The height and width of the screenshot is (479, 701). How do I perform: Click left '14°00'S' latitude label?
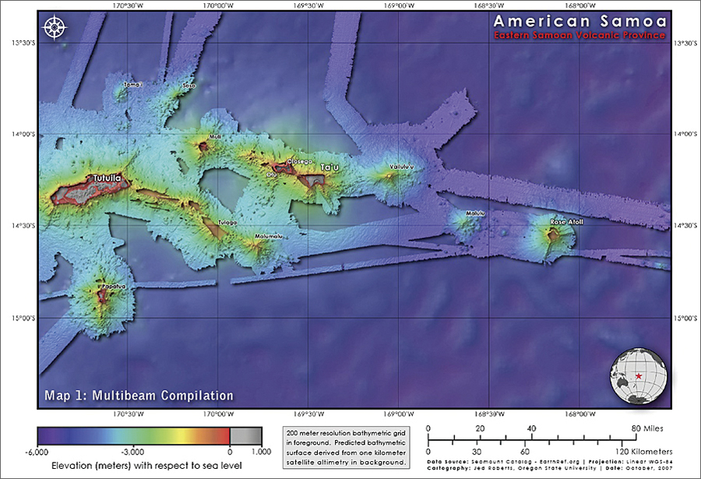click(x=23, y=134)
